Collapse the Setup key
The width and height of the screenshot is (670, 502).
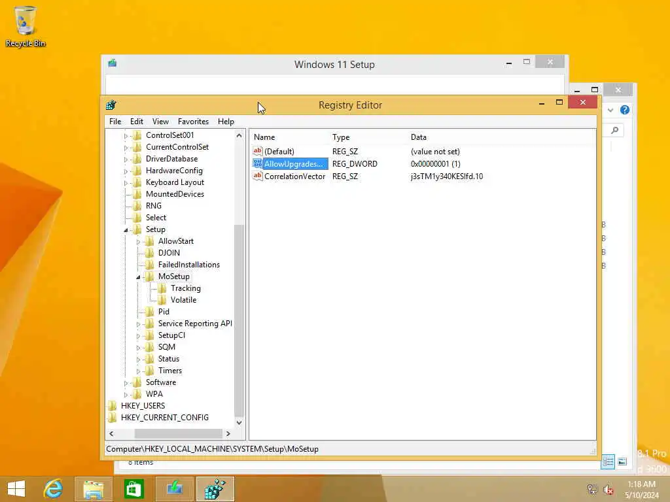coord(126,230)
